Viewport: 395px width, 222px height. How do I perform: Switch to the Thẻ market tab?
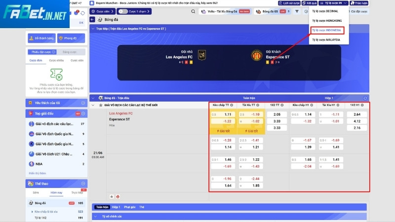142,207
